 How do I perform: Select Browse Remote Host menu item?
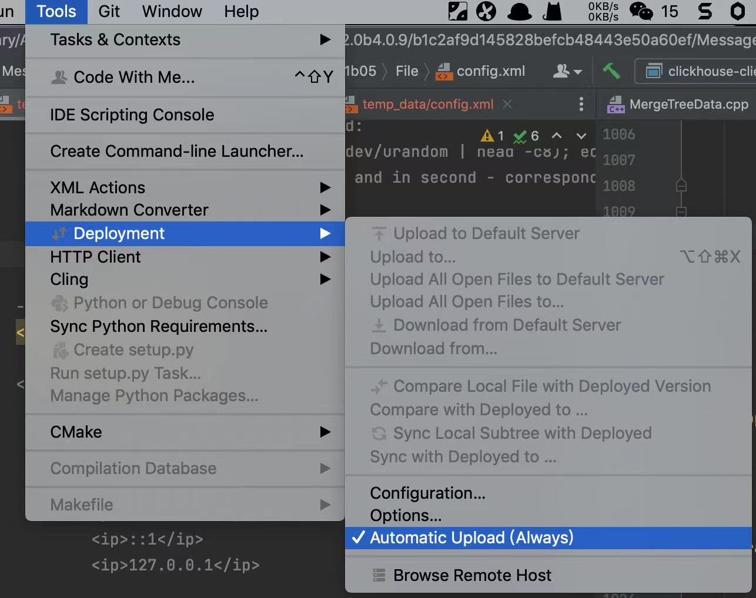tap(472, 575)
